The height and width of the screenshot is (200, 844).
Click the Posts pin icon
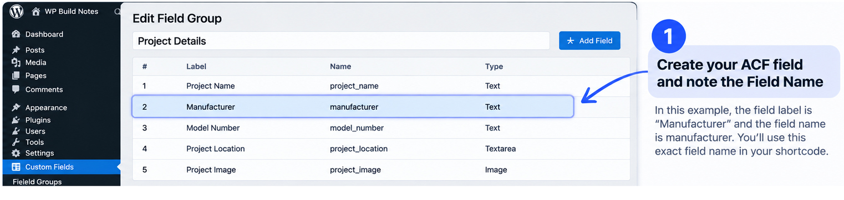[16, 50]
